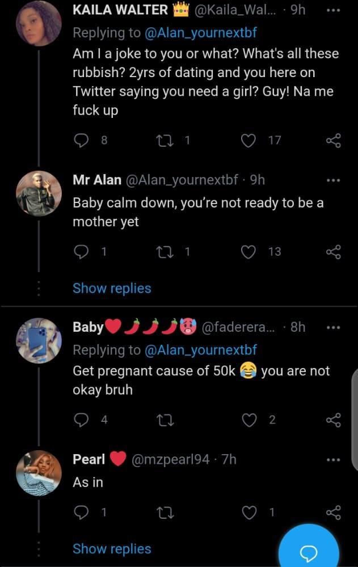Retweet KAILA WALTER's tweet
This screenshot has height=567, width=358.
click(x=164, y=141)
